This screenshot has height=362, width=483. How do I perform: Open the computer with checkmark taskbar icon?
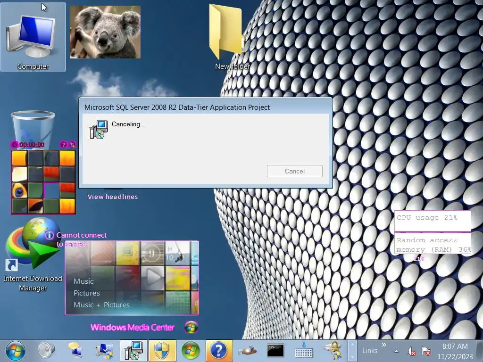click(104, 351)
